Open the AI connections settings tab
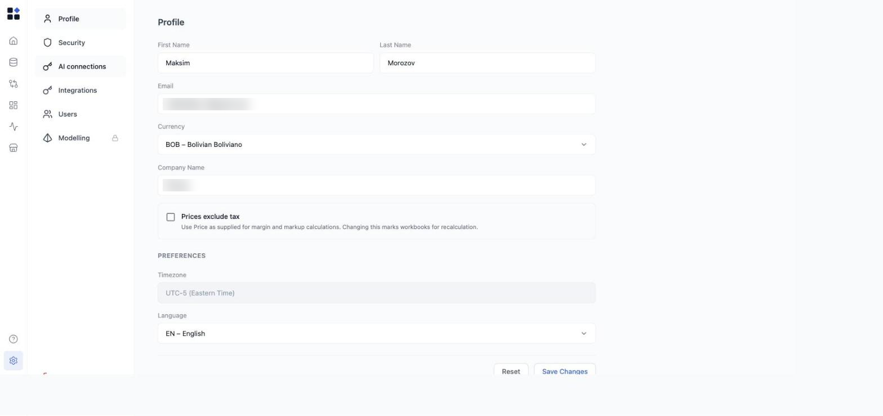This screenshot has height=416, width=883. pos(81,66)
